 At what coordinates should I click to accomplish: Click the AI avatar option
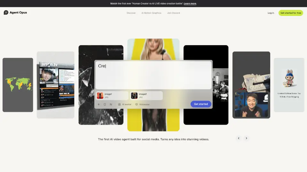pos(125,104)
